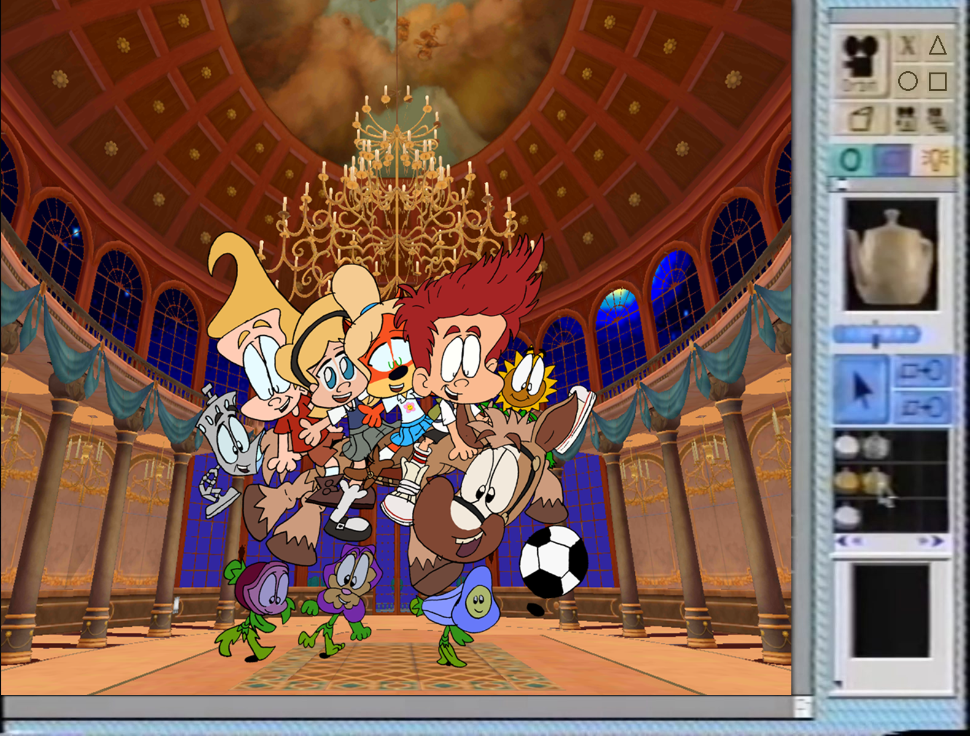Select the movie camera tool button
970x736 pixels.
point(860,62)
